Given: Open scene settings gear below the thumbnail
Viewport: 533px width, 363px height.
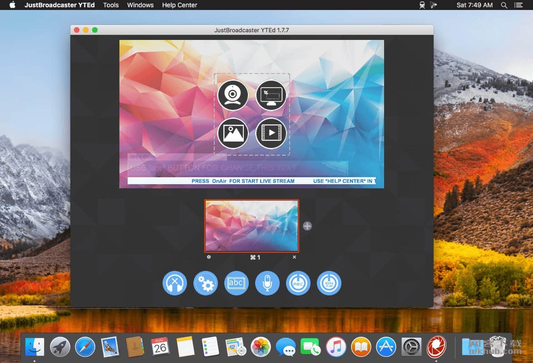Looking at the screenshot, I should (x=209, y=257).
